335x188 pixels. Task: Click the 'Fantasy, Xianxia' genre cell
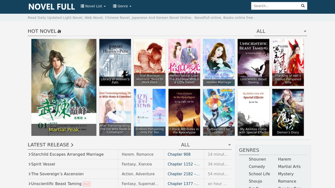(137, 164)
